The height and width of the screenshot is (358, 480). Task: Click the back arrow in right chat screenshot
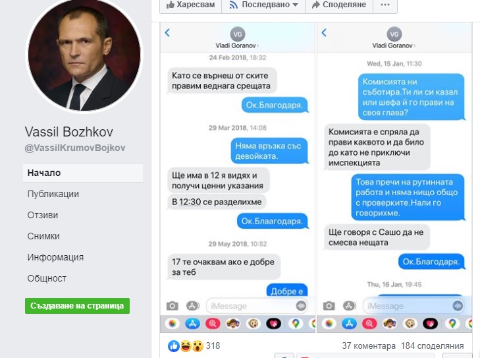[324, 32]
